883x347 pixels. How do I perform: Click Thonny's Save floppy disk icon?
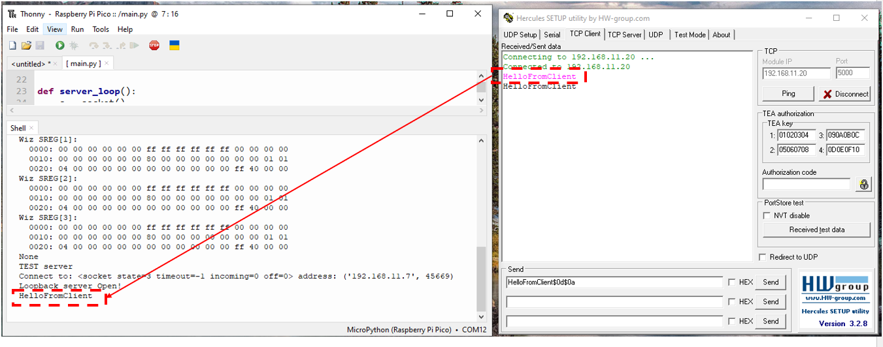coord(40,46)
